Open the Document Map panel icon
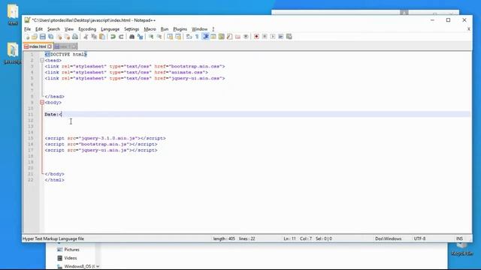 (x=221, y=37)
